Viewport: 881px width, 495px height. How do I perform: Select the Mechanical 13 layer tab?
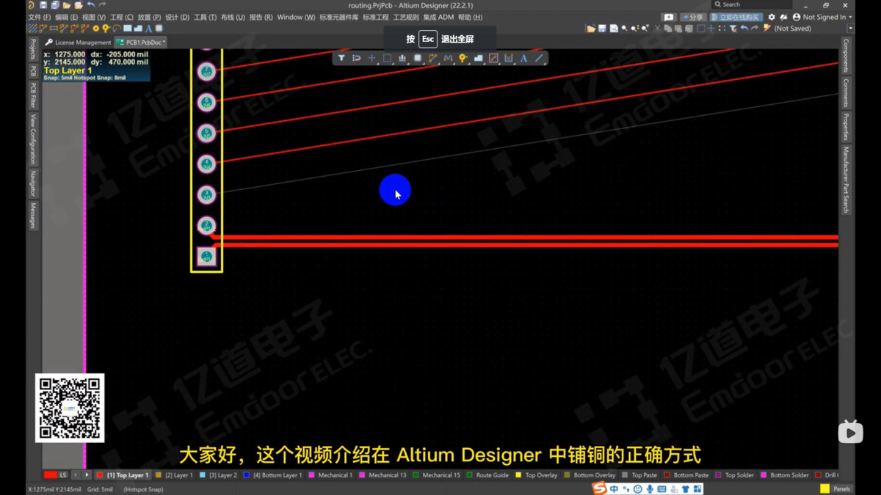383,475
